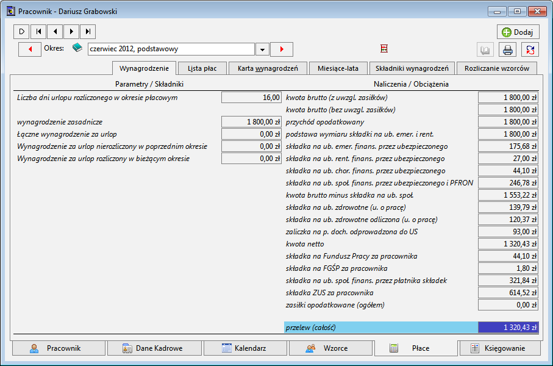The width and height of the screenshot is (553, 366).
Task: Click the 93,00 zł tax advance value
Action: click(508, 232)
